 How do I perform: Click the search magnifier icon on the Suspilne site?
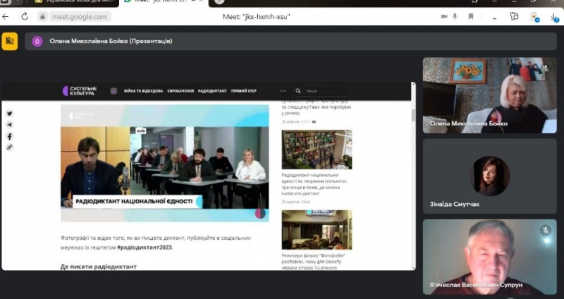point(298,91)
